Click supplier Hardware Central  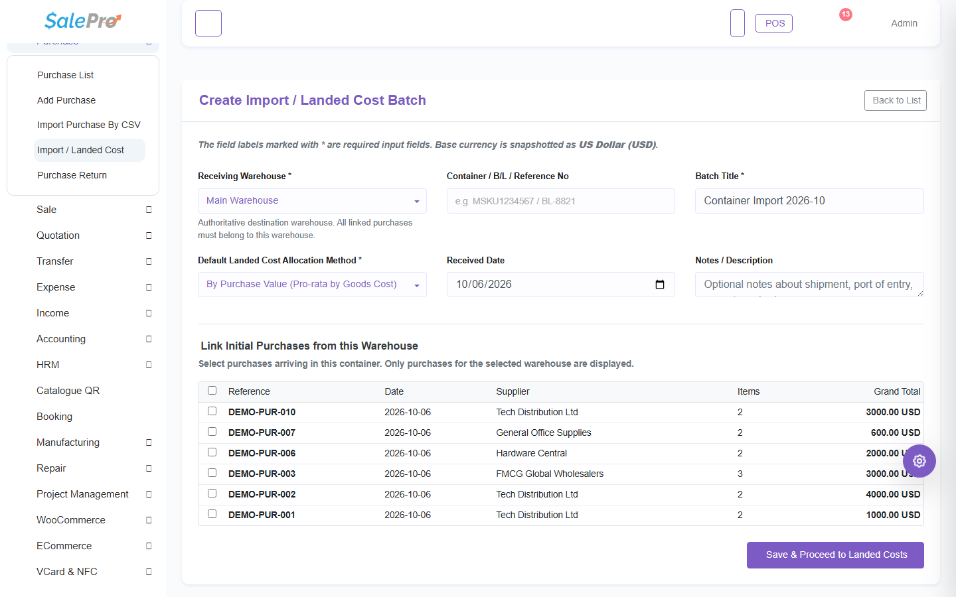[532, 453]
